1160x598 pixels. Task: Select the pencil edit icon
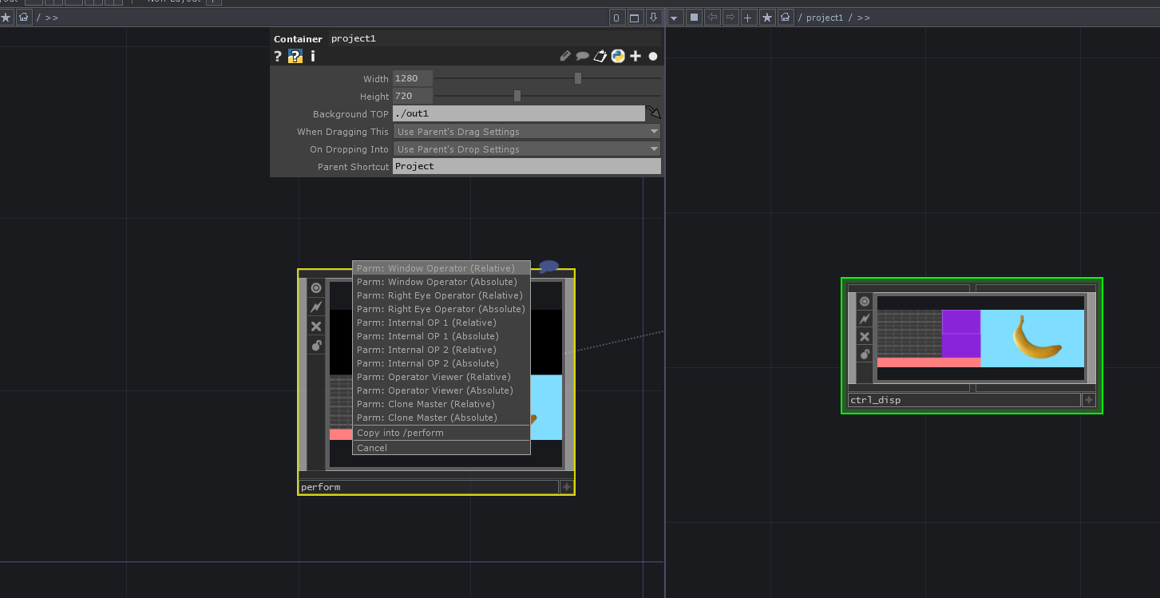(x=567, y=56)
